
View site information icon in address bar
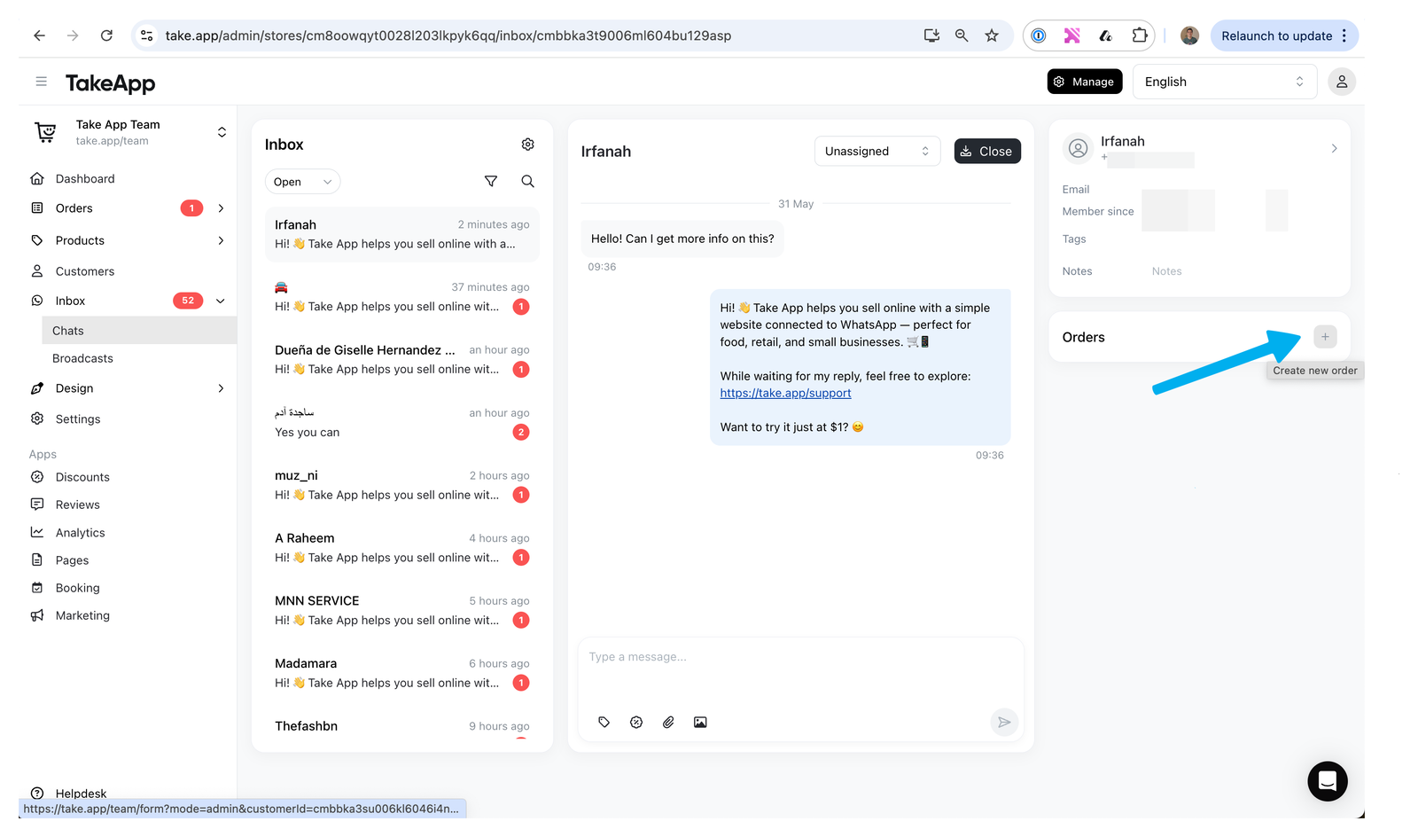coord(147,35)
